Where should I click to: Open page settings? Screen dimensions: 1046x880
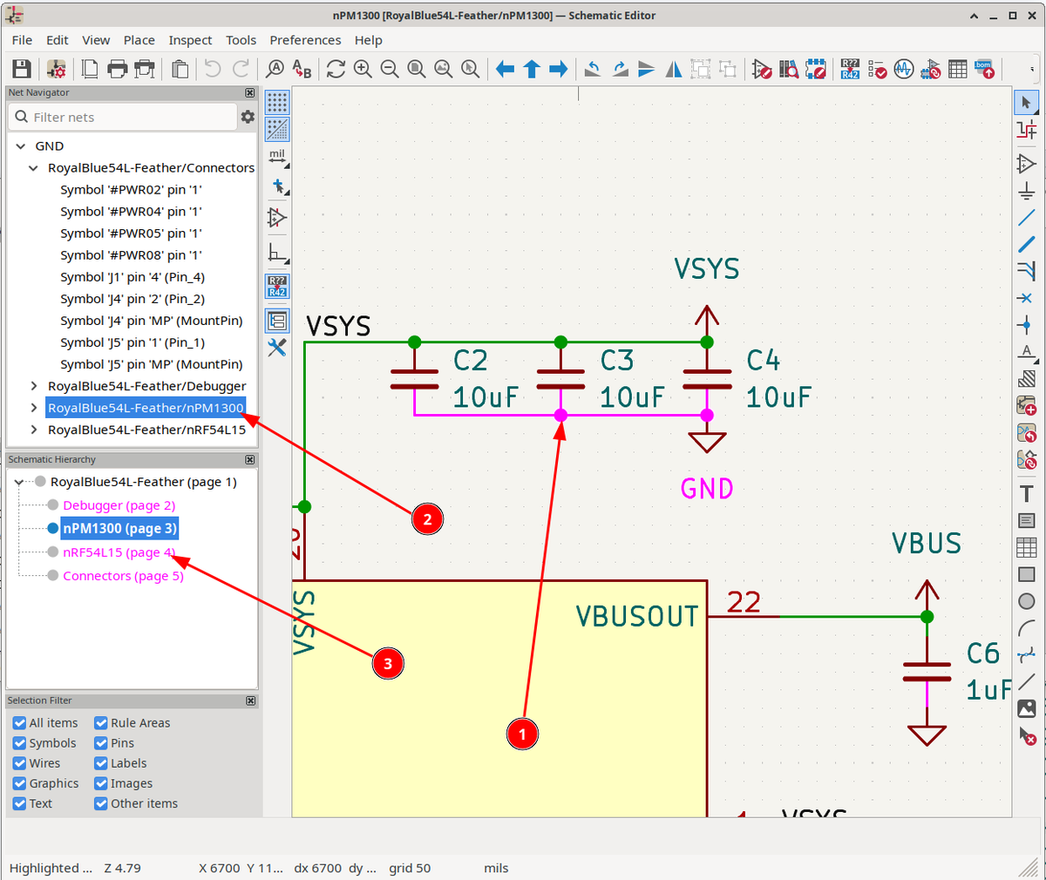click(x=90, y=69)
